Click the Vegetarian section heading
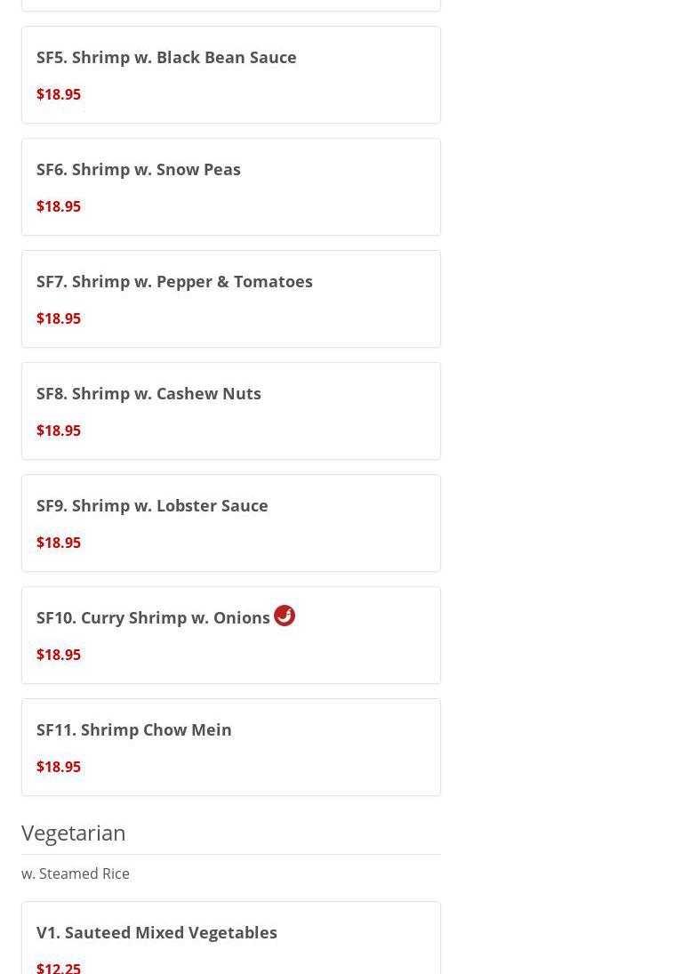698x974 pixels. point(74,833)
